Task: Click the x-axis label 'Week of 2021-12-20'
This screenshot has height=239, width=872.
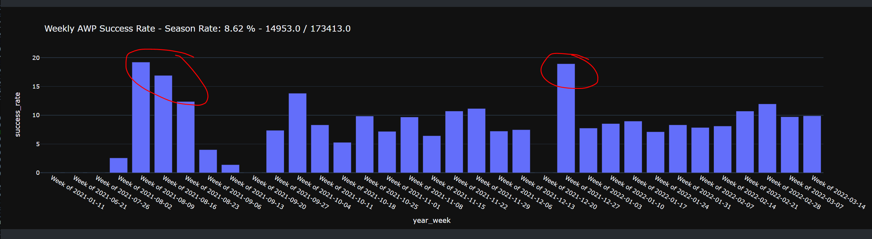Action: tap(570, 192)
